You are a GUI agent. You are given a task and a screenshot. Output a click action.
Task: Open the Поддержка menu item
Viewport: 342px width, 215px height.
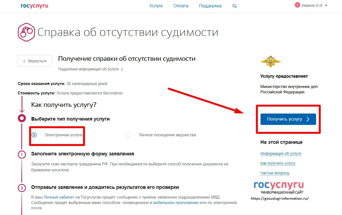click(x=210, y=6)
